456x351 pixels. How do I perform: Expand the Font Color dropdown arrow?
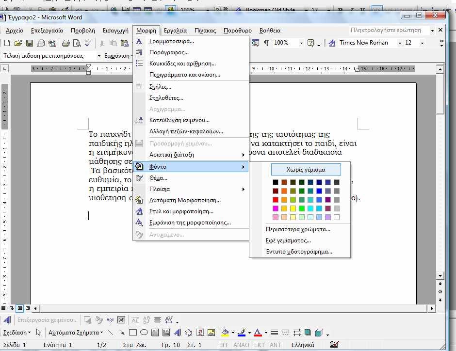(266, 333)
